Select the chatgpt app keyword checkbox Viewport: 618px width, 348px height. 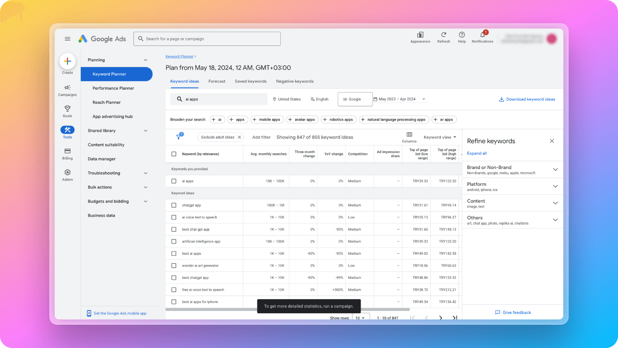[x=174, y=205]
